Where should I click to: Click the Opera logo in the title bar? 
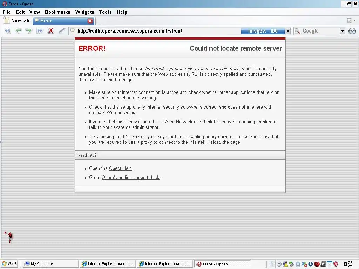click(x=4, y=4)
